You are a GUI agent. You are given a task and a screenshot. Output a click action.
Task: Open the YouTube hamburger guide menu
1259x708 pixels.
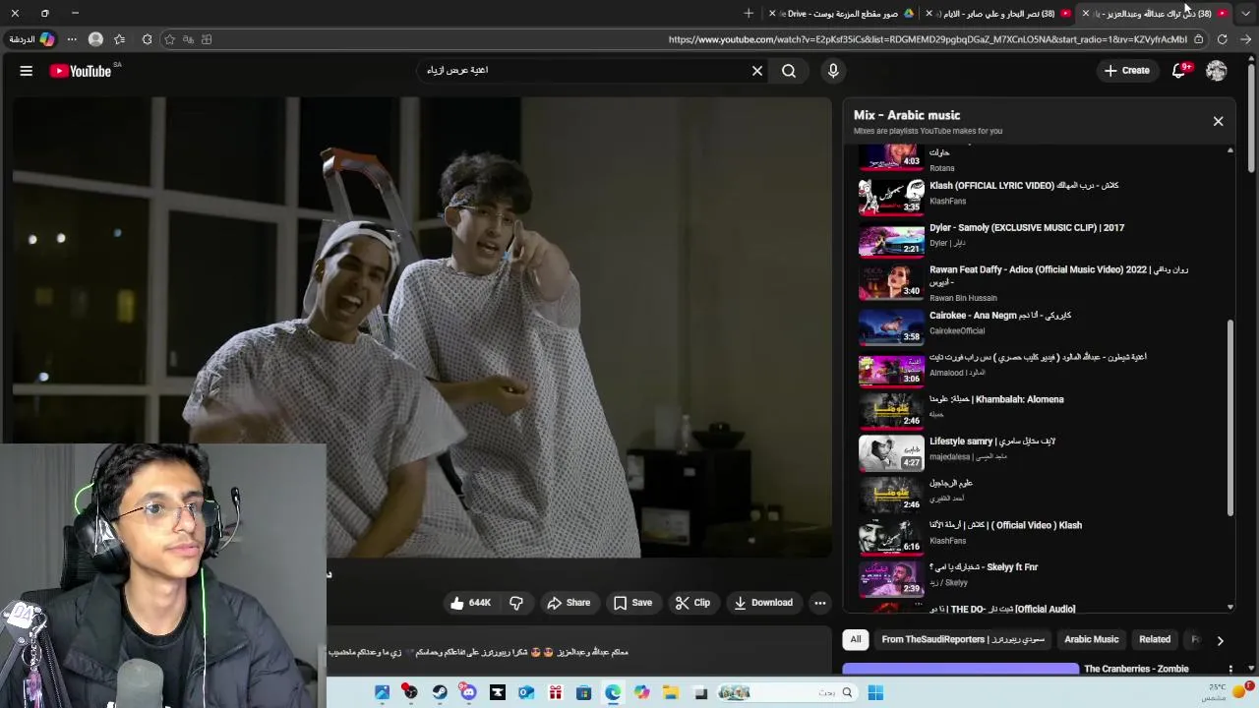click(x=27, y=71)
